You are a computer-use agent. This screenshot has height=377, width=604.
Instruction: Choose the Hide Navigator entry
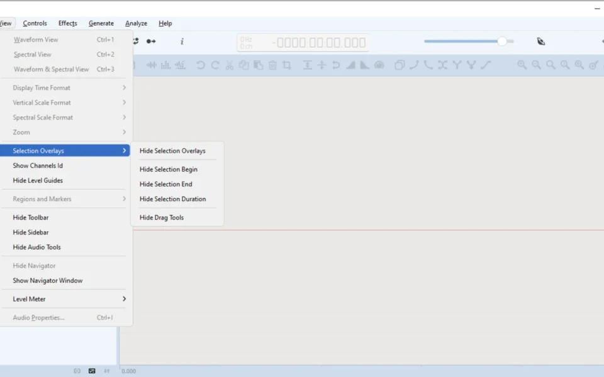(65, 266)
